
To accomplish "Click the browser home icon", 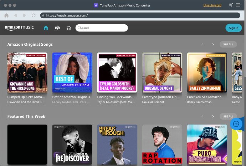I will click(x=6, y=15).
